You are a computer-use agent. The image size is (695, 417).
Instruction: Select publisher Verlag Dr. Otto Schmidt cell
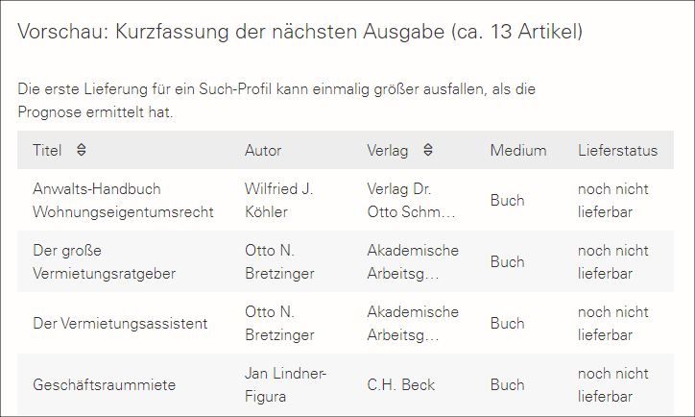tap(411, 200)
